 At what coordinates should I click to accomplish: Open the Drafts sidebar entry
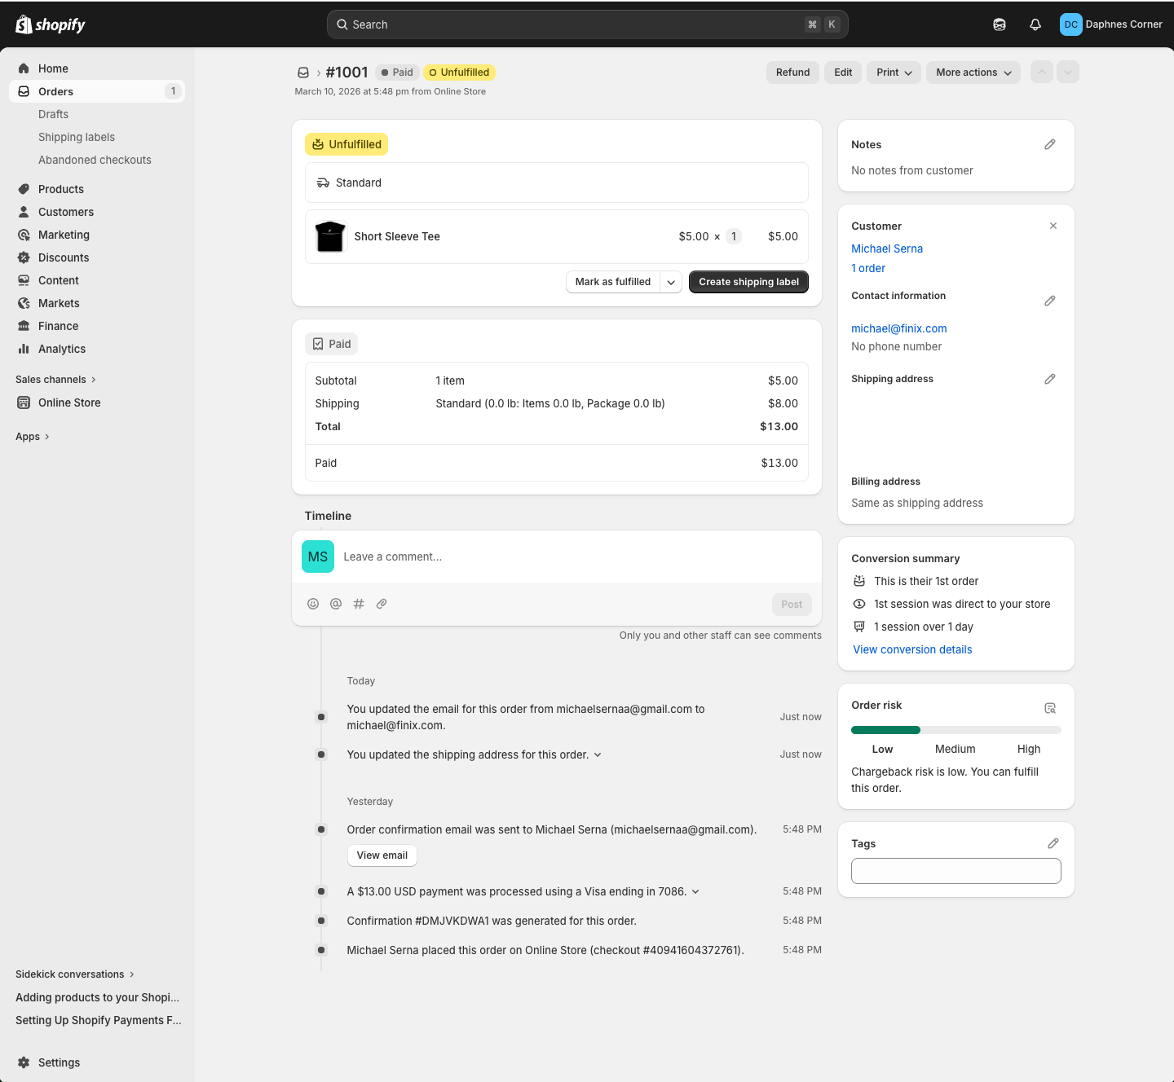coord(53,114)
